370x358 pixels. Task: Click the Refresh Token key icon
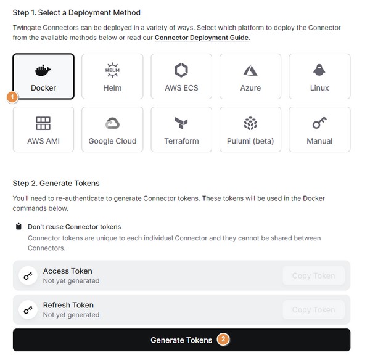point(28,310)
